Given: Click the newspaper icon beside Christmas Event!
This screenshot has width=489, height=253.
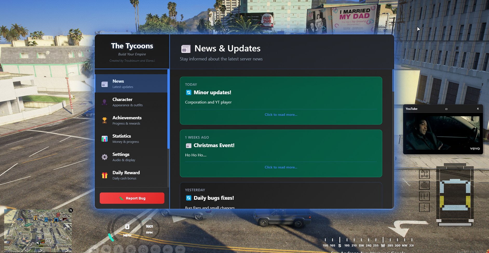Looking at the screenshot, I should tap(189, 145).
